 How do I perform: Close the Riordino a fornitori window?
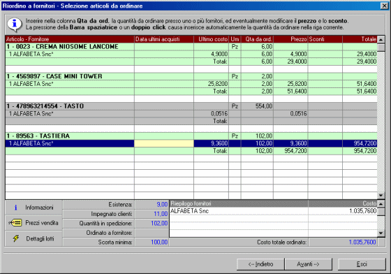[384, 6]
